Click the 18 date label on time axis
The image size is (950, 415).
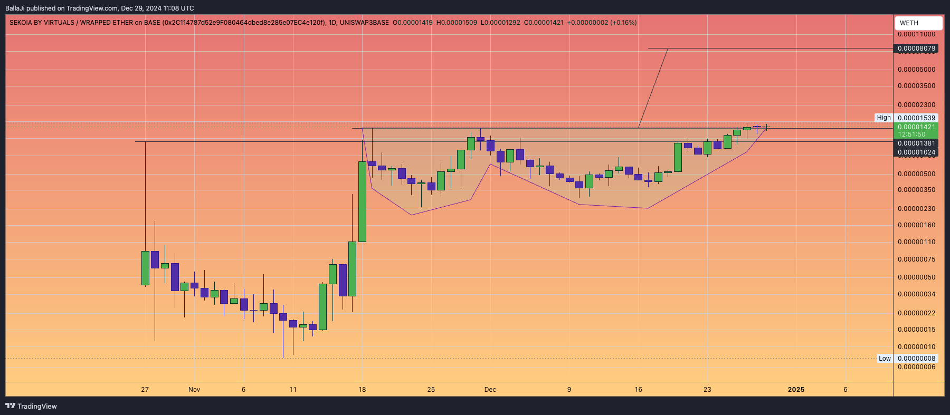(x=362, y=390)
